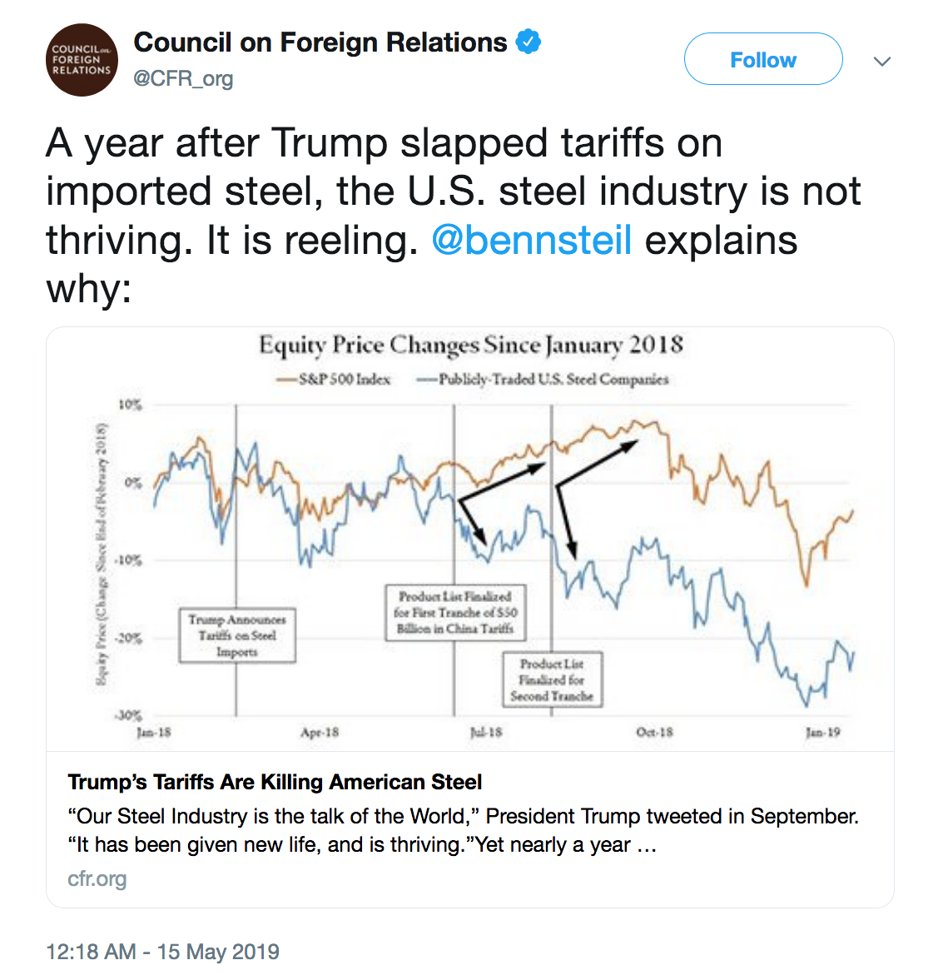Click the Council on Foreign Relations avatar logo

[x=82, y=60]
